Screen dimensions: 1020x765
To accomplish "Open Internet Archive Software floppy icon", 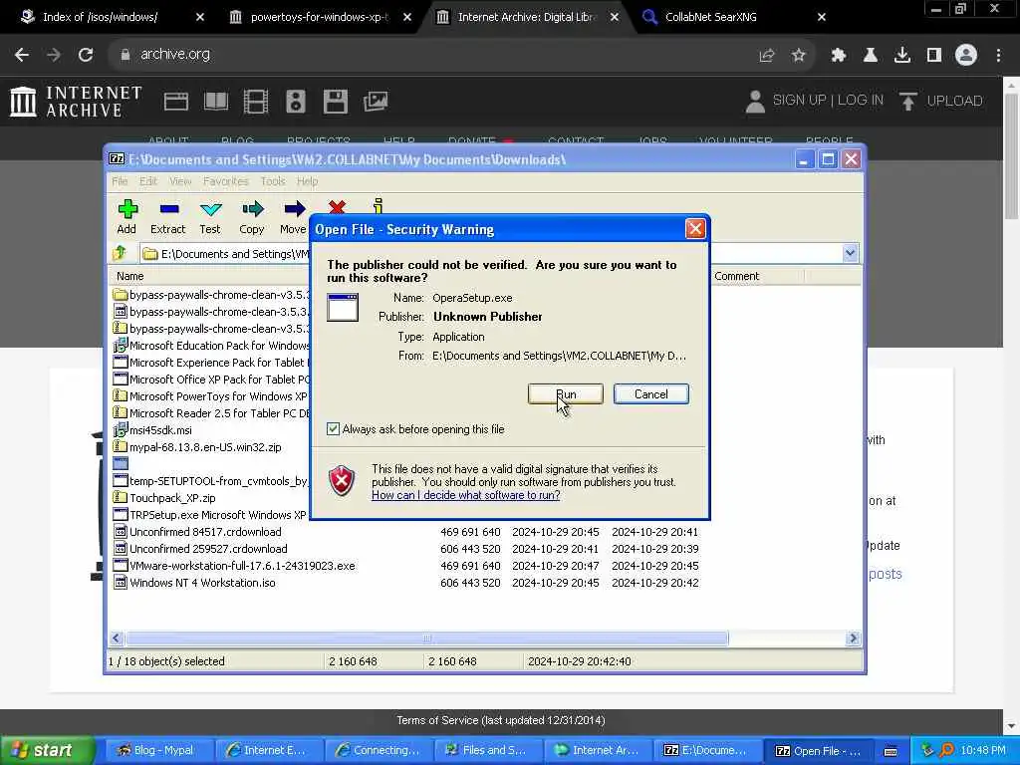I will pos(335,102).
